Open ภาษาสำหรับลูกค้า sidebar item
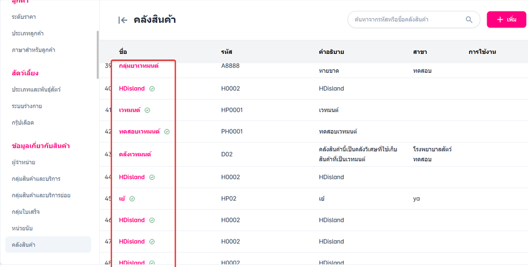The height and width of the screenshot is (267, 528). [x=33, y=50]
